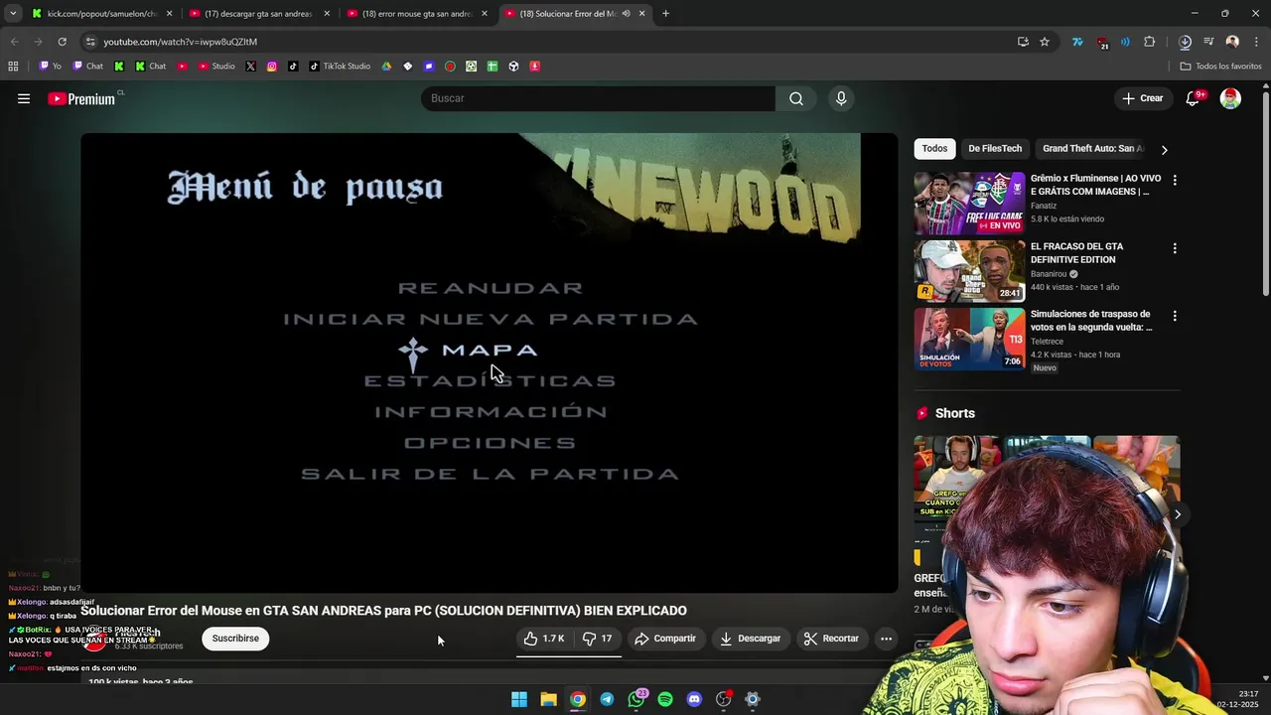Open Simulaciones de traspaso de votos thumbnail
Image resolution: width=1271 pixels, height=715 pixels.
pyautogui.click(x=969, y=339)
